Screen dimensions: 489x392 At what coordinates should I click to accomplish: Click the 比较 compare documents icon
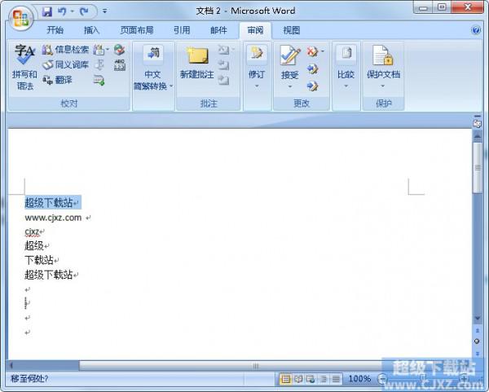point(346,53)
